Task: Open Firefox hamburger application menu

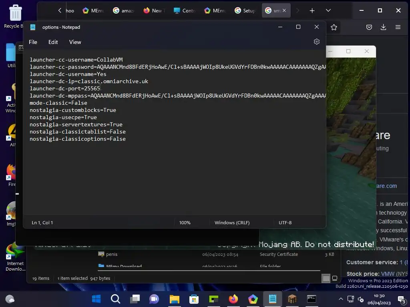Action: [x=398, y=27]
